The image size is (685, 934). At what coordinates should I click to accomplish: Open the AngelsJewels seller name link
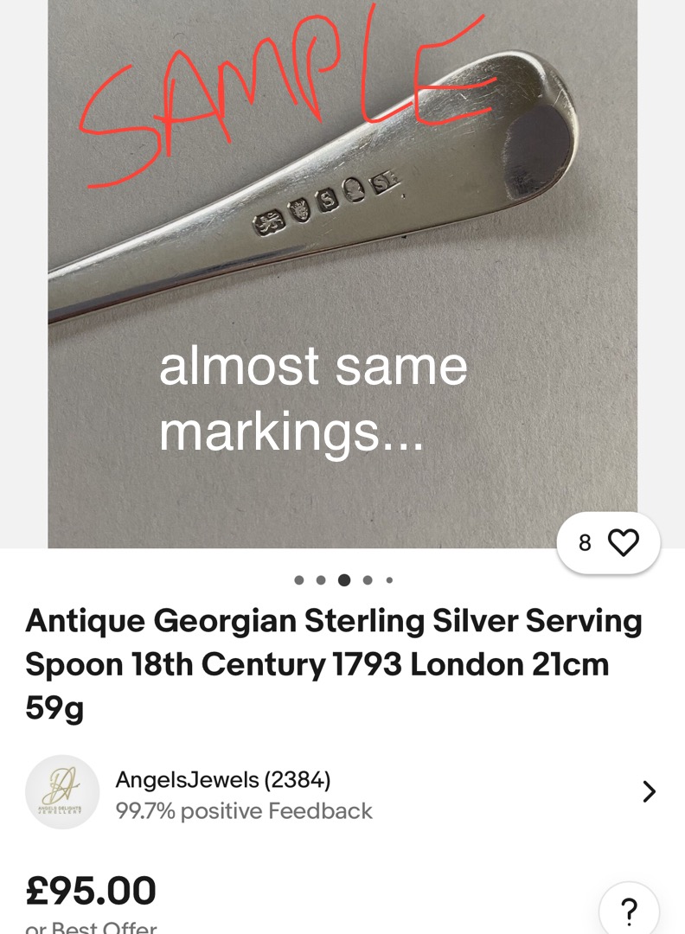click(x=187, y=780)
